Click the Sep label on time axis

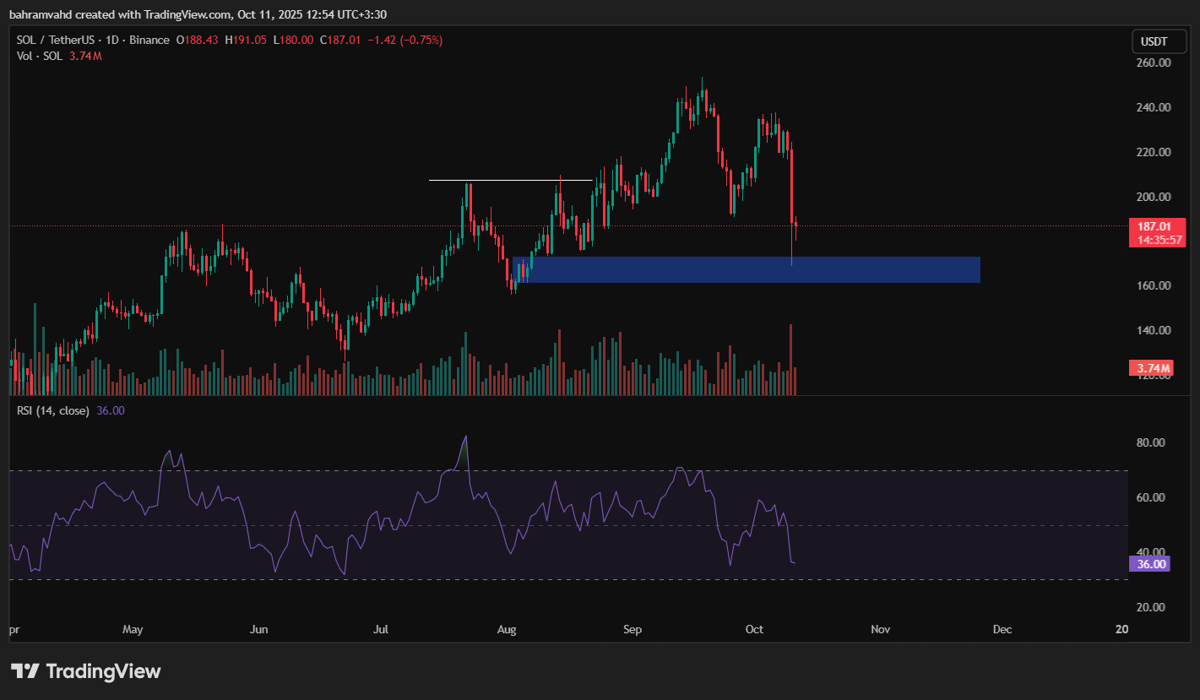click(x=633, y=630)
